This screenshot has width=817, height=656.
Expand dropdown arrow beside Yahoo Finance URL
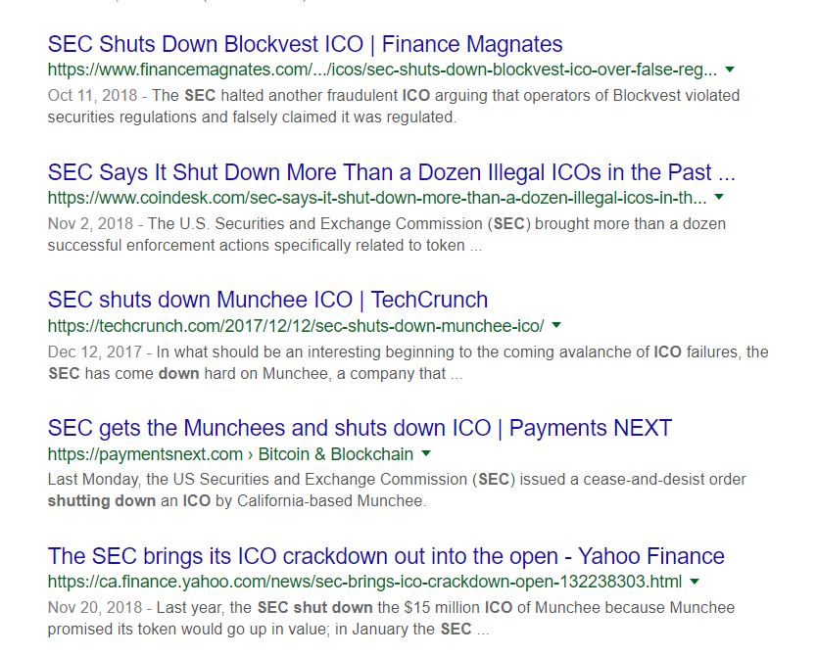tap(696, 582)
